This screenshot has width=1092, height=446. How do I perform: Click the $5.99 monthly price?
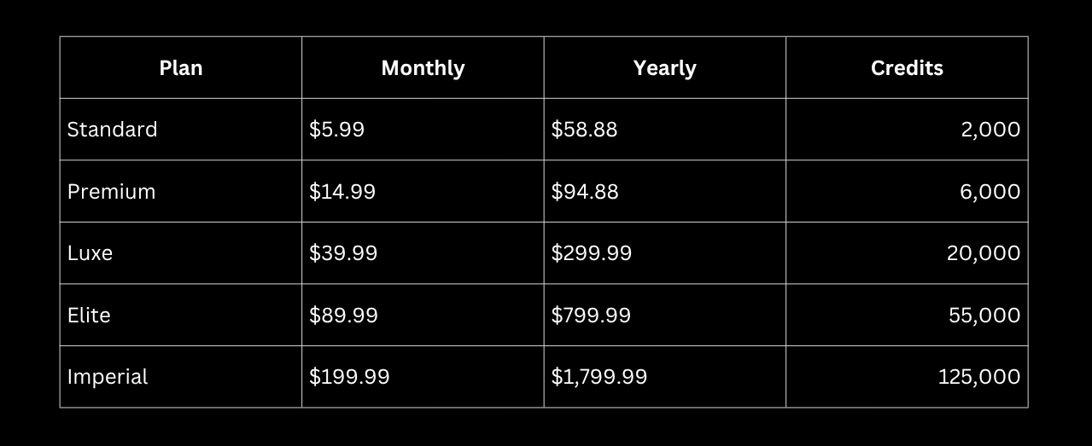pos(336,130)
